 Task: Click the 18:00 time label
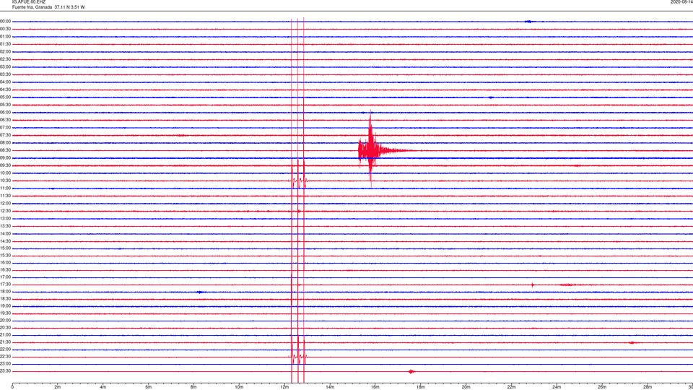5,292
